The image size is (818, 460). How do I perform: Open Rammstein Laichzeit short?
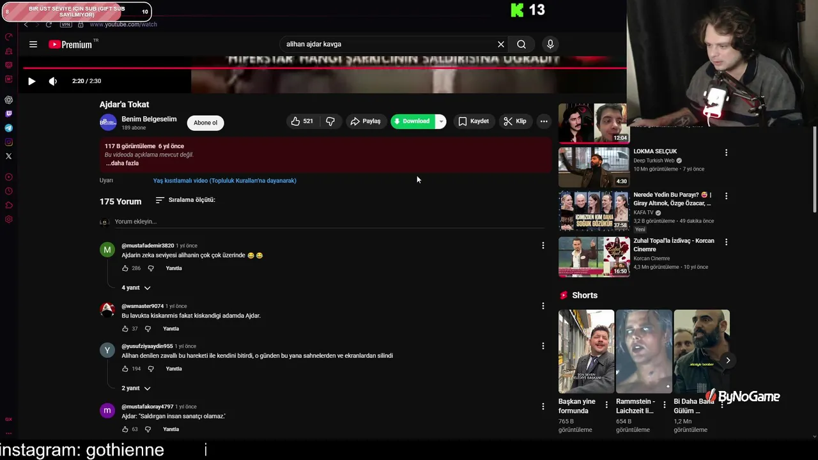tap(644, 351)
